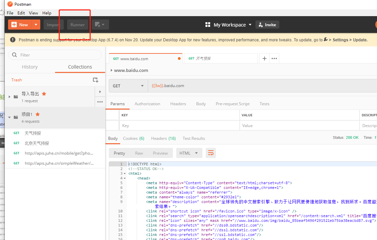This screenshot has width=377, height=240.
Task: Select the www.baidu.com request tab
Action: pyautogui.click(x=145, y=58)
